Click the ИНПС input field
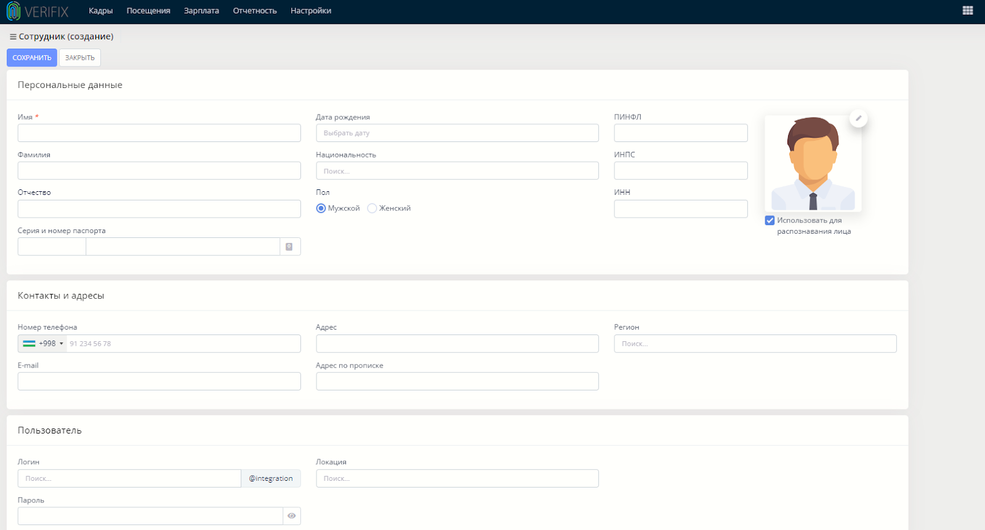Image resolution: width=985 pixels, height=530 pixels. (681, 171)
